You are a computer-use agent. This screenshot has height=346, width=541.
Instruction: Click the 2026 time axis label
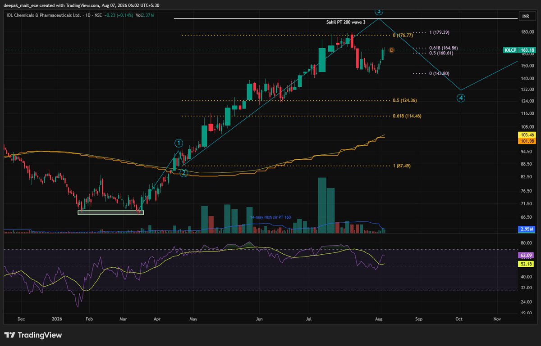57,319
